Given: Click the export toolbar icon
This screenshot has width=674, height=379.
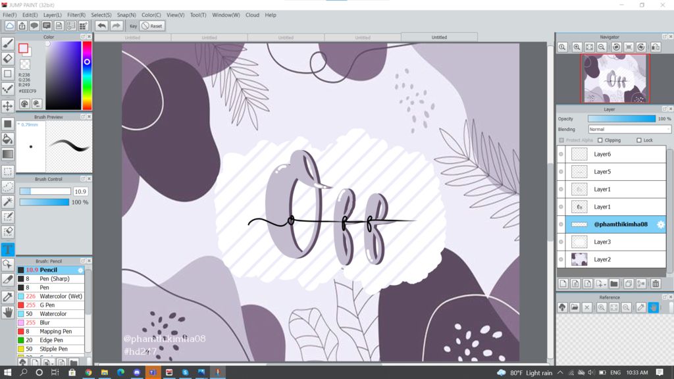Looking at the screenshot, I should [22, 26].
